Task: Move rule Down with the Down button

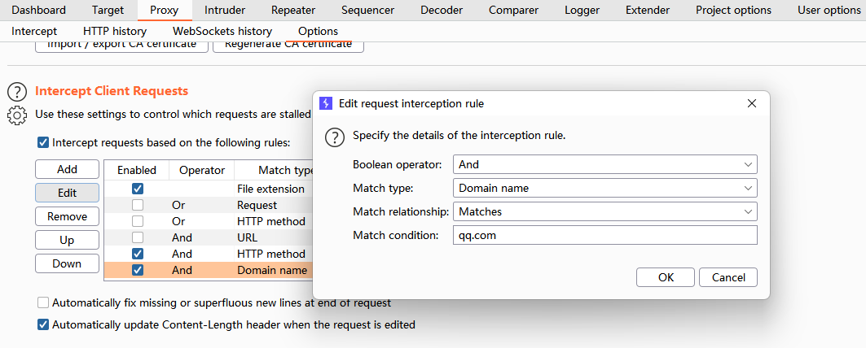Action: click(68, 263)
